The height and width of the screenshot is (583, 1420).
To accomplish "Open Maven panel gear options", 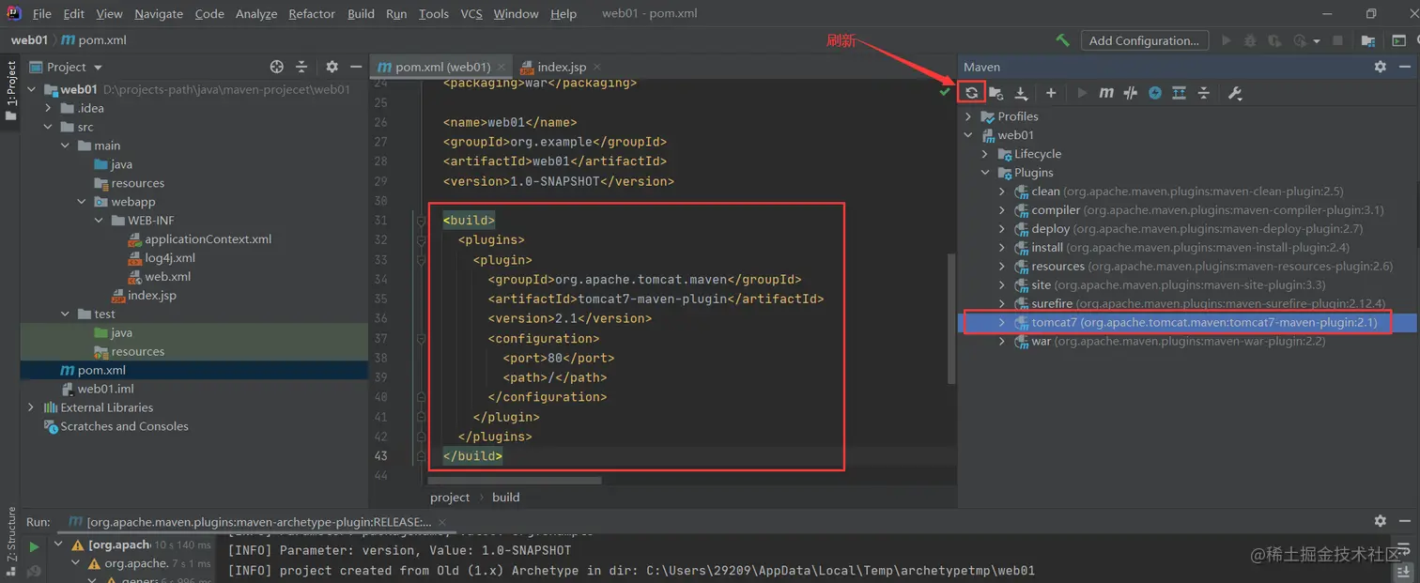I will click(1380, 67).
